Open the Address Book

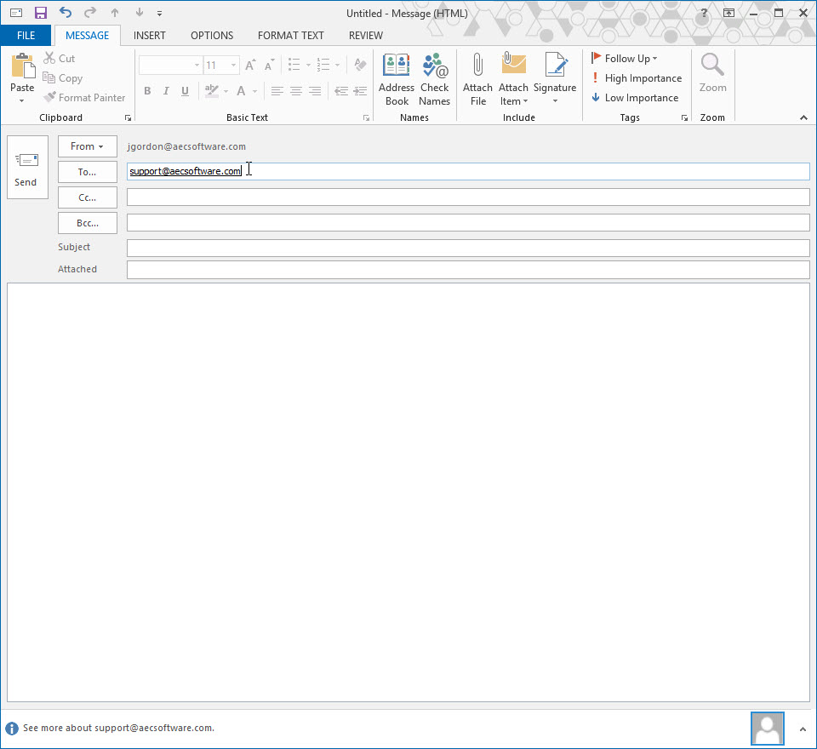pos(397,79)
